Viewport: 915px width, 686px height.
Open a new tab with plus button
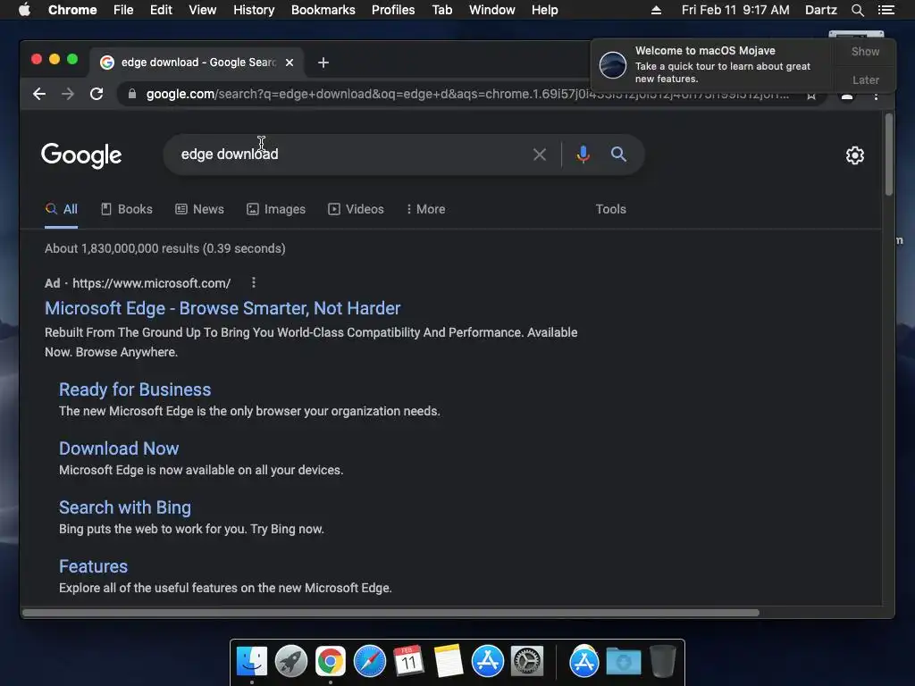point(323,63)
